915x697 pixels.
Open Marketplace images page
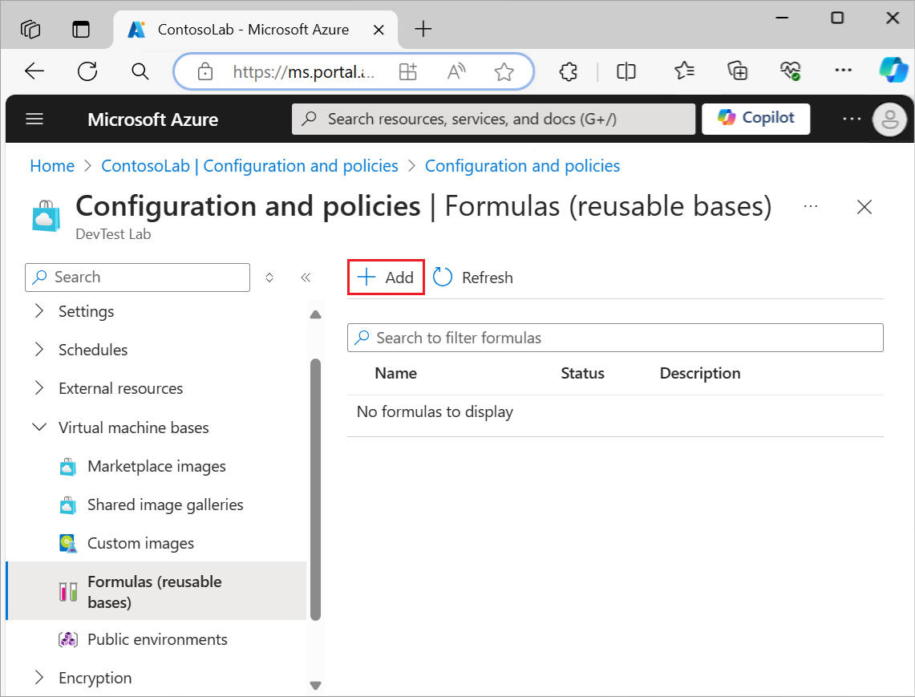(156, 467)
